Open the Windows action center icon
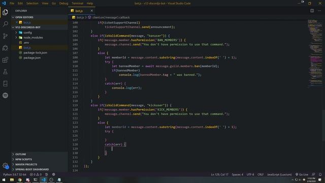 [x=320, y=180]
